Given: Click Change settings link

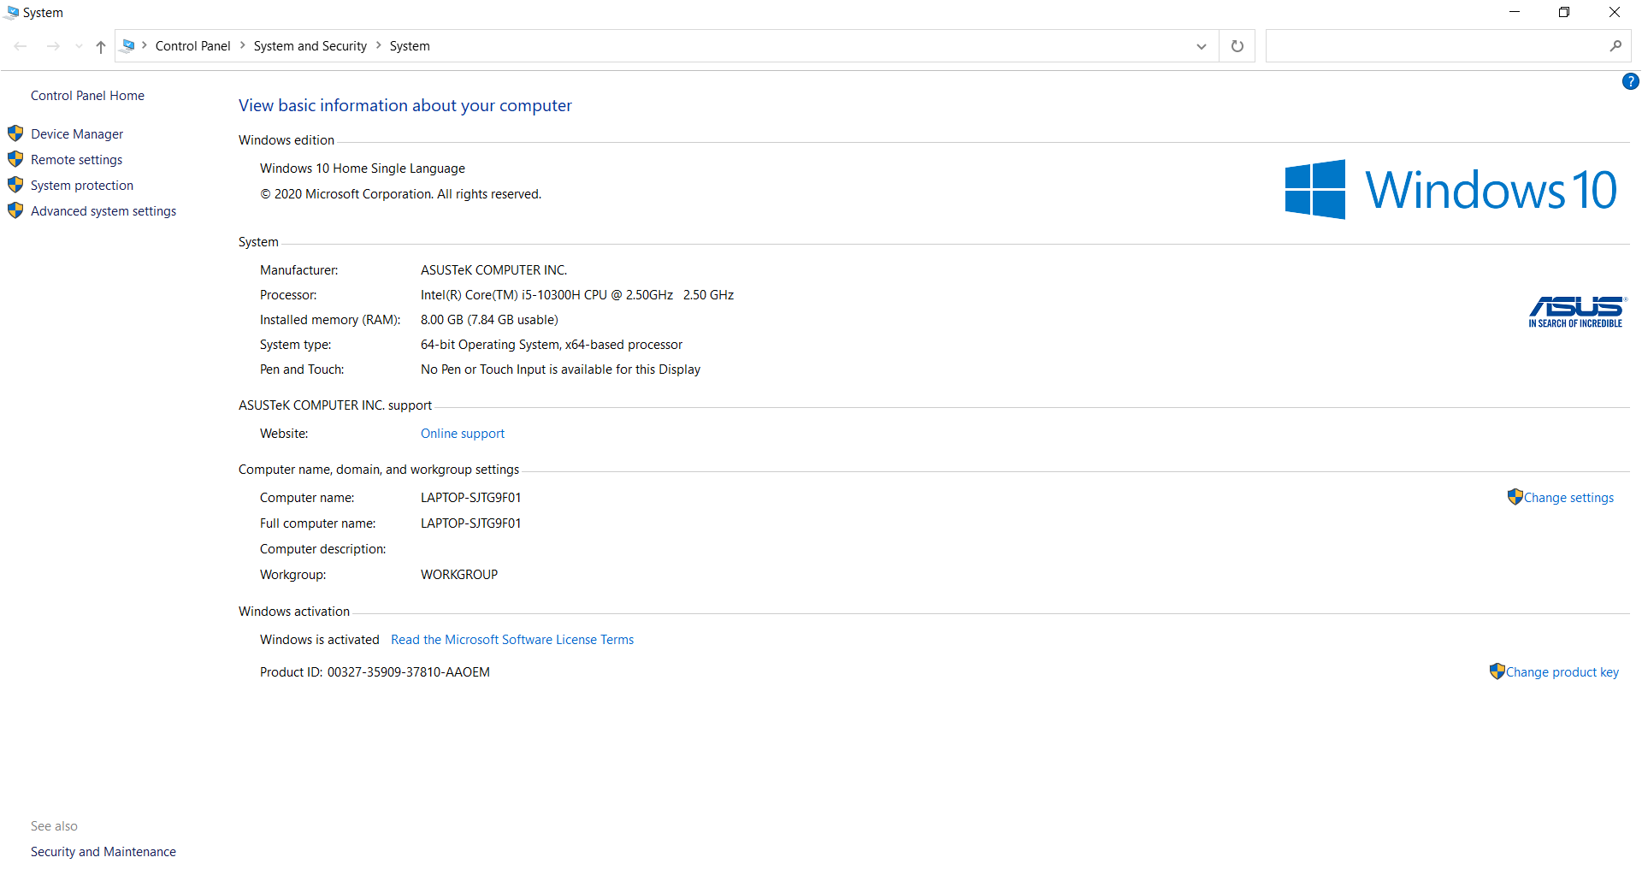Looking at the screenshot, I should (x=1568, y=498).
